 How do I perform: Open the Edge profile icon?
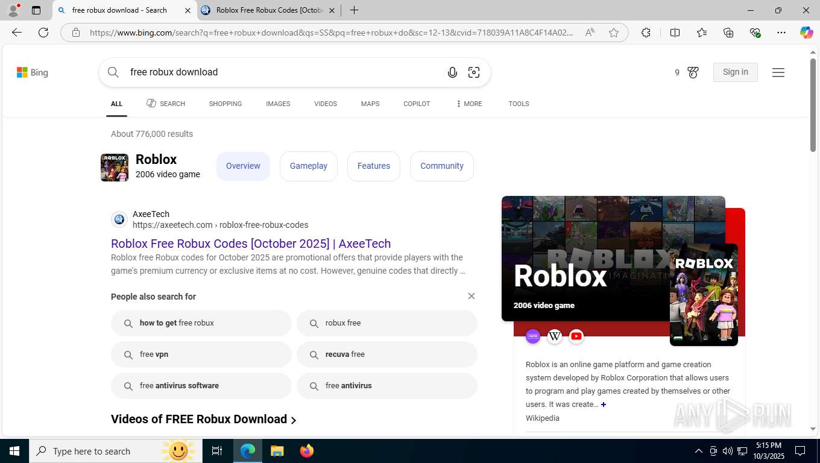point(13,10)
